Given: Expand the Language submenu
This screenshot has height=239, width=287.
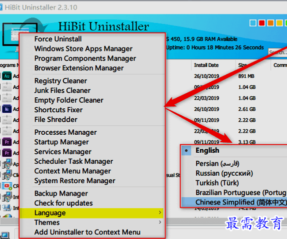Looking at the screenshot, I should (x=92, y=213).
